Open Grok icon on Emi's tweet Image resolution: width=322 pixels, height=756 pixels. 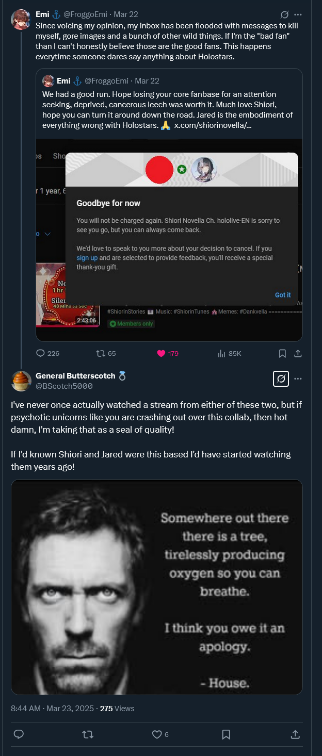click(x=284, y=14)
